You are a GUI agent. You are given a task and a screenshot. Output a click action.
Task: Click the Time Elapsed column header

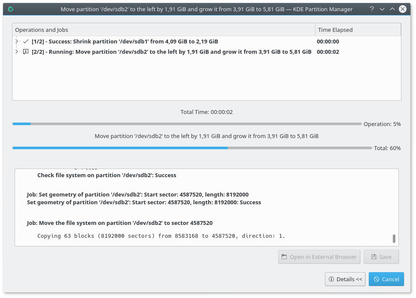358,30
